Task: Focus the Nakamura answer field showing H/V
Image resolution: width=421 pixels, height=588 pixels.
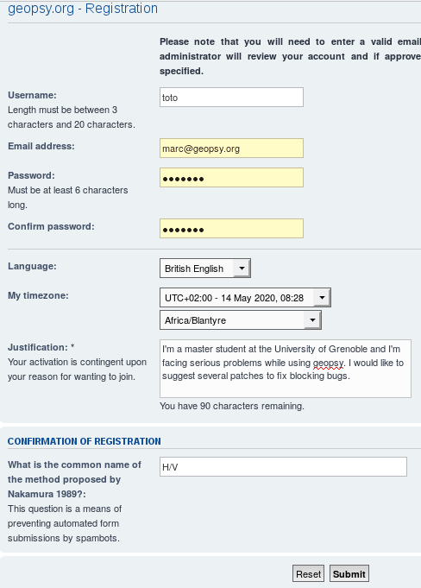Action: 283,467
